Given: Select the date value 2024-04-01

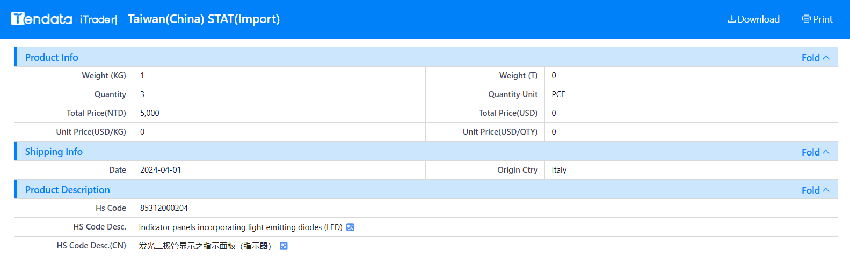Looking at the screenshot, I should 161,170.
